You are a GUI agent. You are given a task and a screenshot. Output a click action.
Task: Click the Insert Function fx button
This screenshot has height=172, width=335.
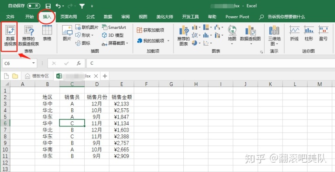(79, 63)
